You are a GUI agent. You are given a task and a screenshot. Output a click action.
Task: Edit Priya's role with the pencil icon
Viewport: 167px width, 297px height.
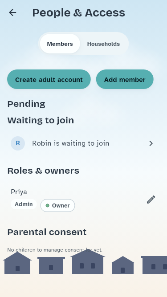tap(151, 199)
